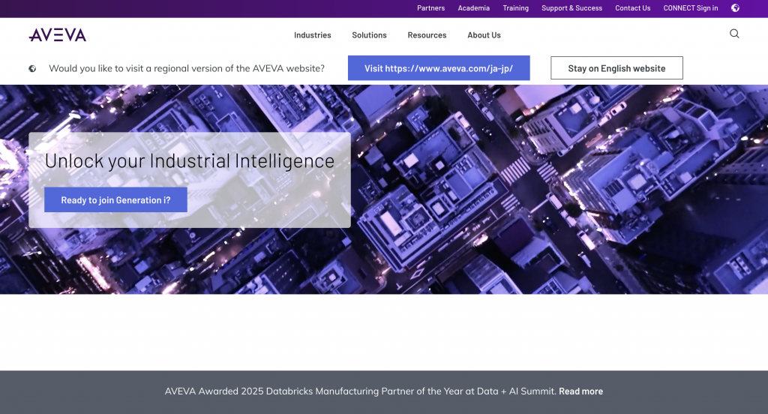Open the About Us menu
The height and width of the screenshot is (414, 768).
(x=484, y=35)
